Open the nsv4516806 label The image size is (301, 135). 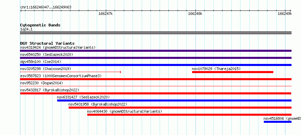[282, 118]
